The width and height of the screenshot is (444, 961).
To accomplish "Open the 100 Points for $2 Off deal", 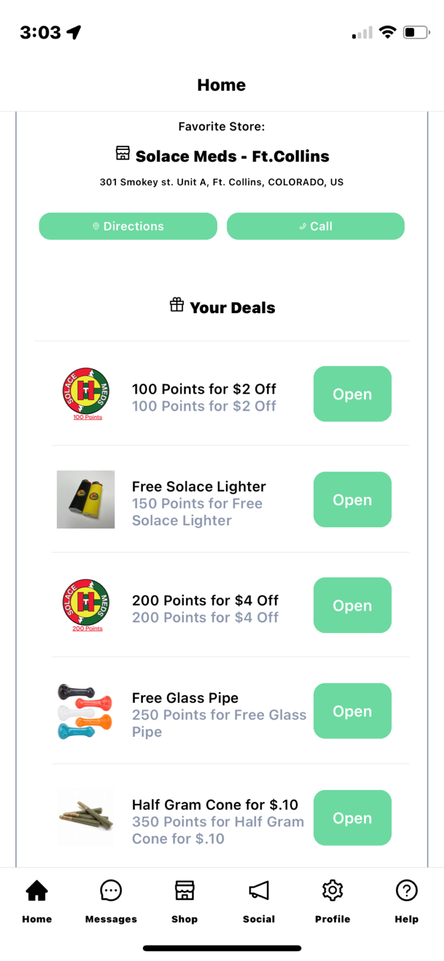I will pos(352,394).
